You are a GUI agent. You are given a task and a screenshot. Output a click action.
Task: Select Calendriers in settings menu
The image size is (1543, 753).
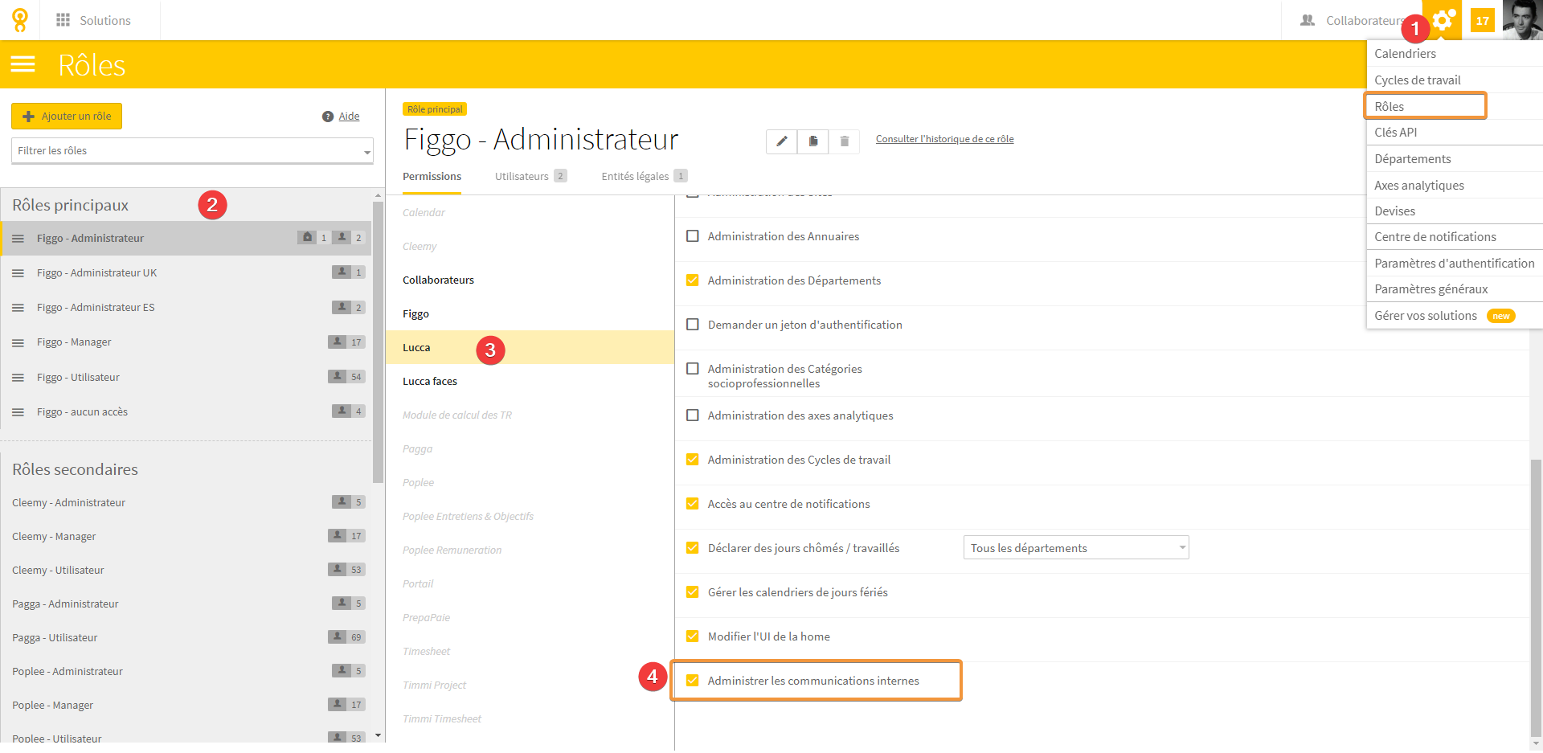(1455, 54)
